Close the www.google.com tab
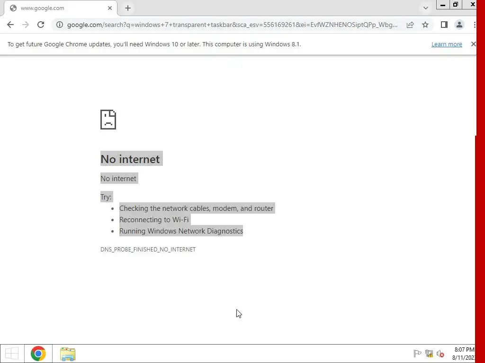This screenshot has height=363, width=485. coord(110,9)
